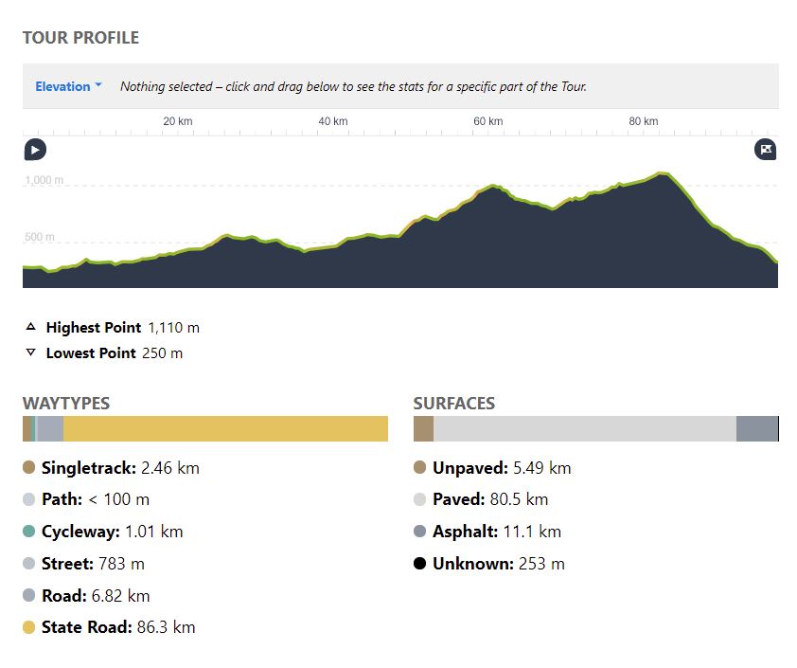Click the Highest Point triangle icon
The height and width of the screenshot is (668, 797).
[x=30, y=327]
